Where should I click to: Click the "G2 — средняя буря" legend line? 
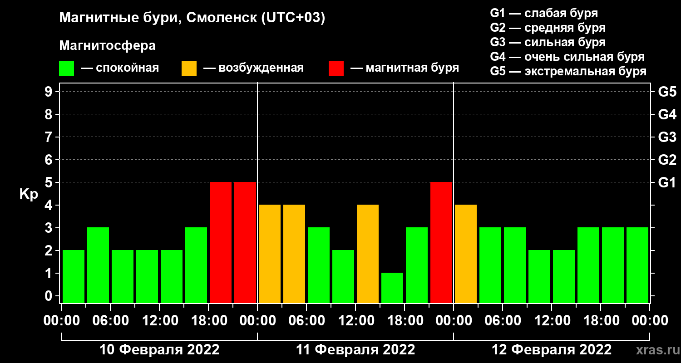click(548, 28)
